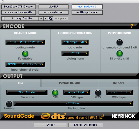Switch to the FILE output tab

click(x=20, y=83)
